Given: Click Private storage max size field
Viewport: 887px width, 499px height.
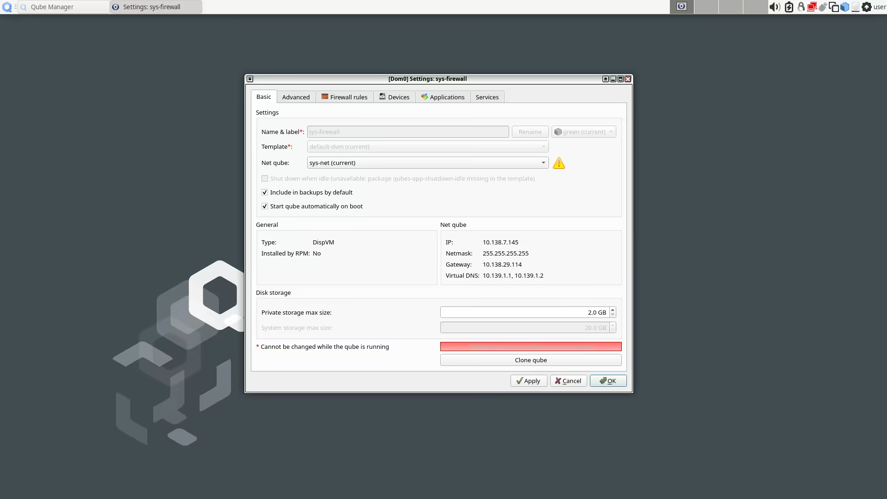Looking at the screenshot, I should point(524,312).
